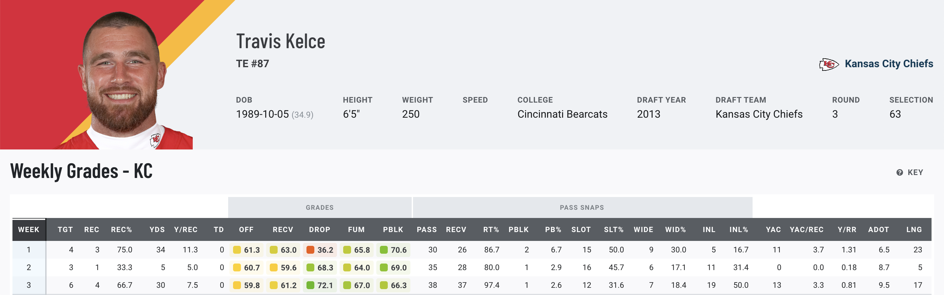Viewport: 944px width, 295px height.
Task: Click the yellow 61.3 offense grade swatch
Action: (x=237, y=250)
